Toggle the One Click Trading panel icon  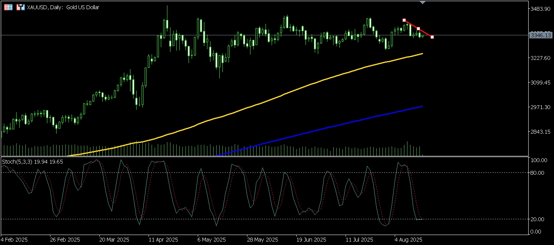point(20,7)
